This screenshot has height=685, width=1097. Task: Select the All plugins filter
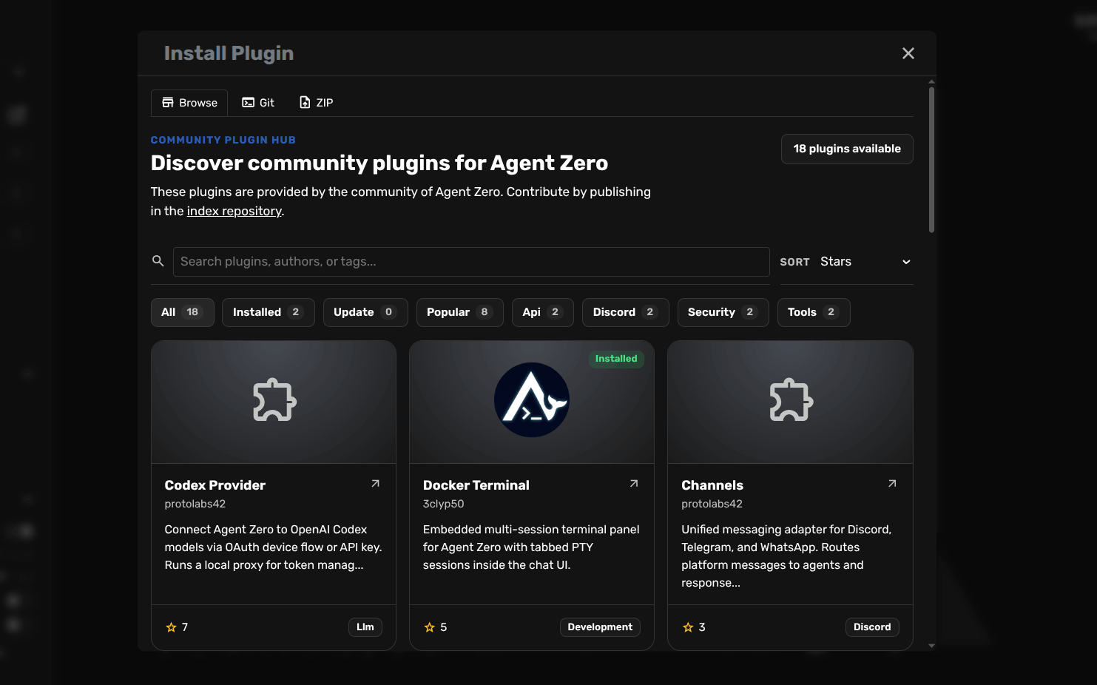182,312
